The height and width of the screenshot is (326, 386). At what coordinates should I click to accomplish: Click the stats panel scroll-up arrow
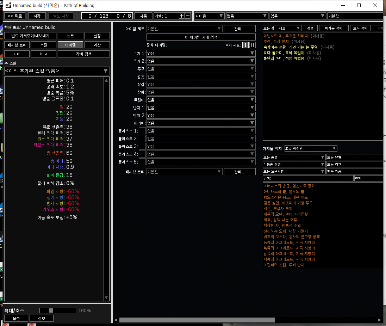point(106,80)
